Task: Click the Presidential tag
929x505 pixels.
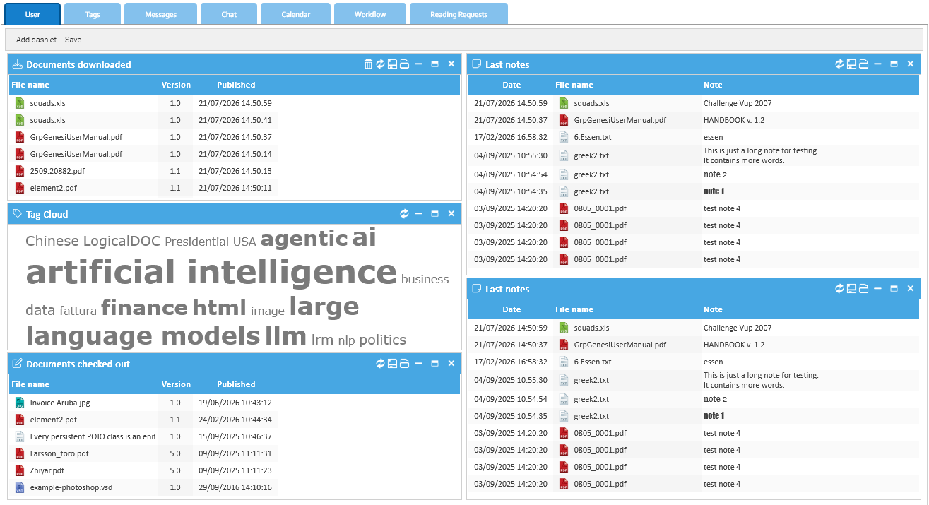Action: tap(197, 242)
